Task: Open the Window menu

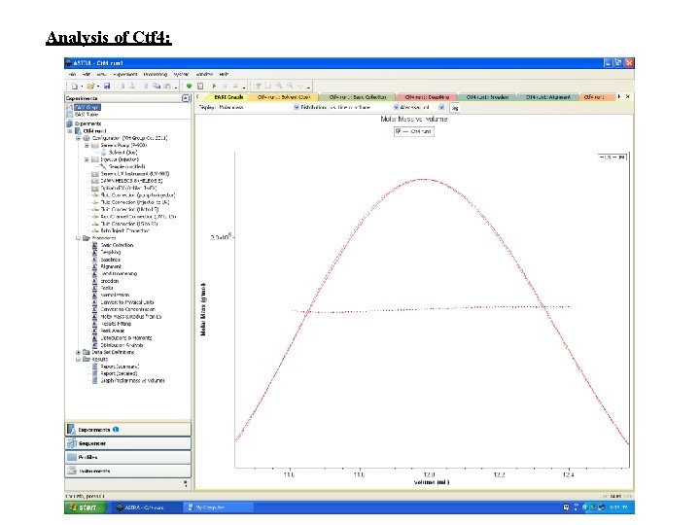Action: pyautogui.click(x=204, y=74)
